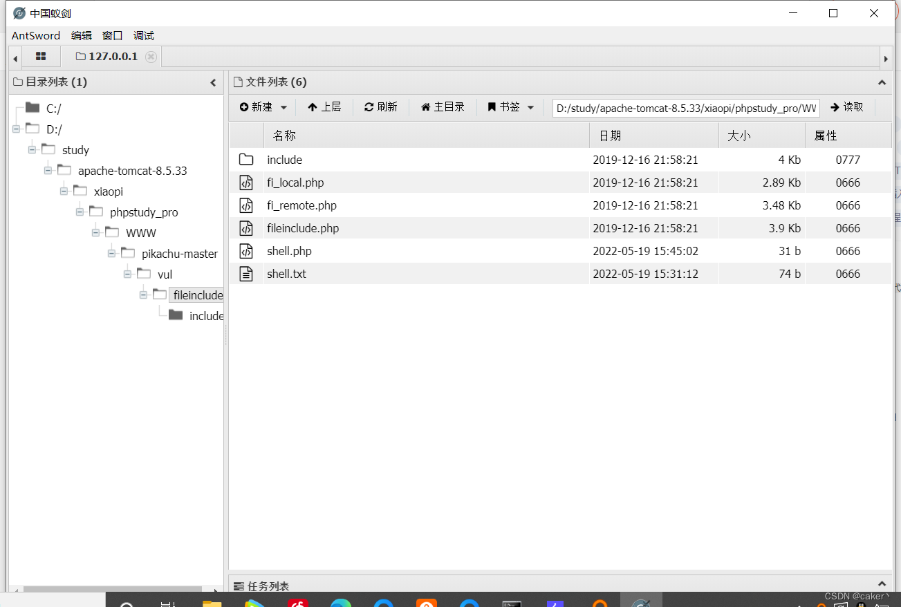901x607 pixels.
Task: Open the 编辑 menu
Action: 82,35
